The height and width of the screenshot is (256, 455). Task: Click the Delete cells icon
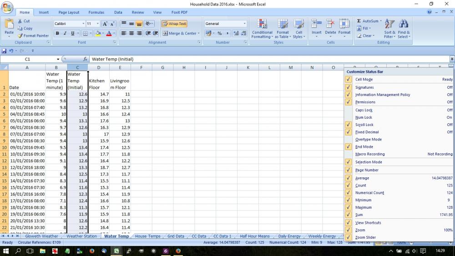330,24
